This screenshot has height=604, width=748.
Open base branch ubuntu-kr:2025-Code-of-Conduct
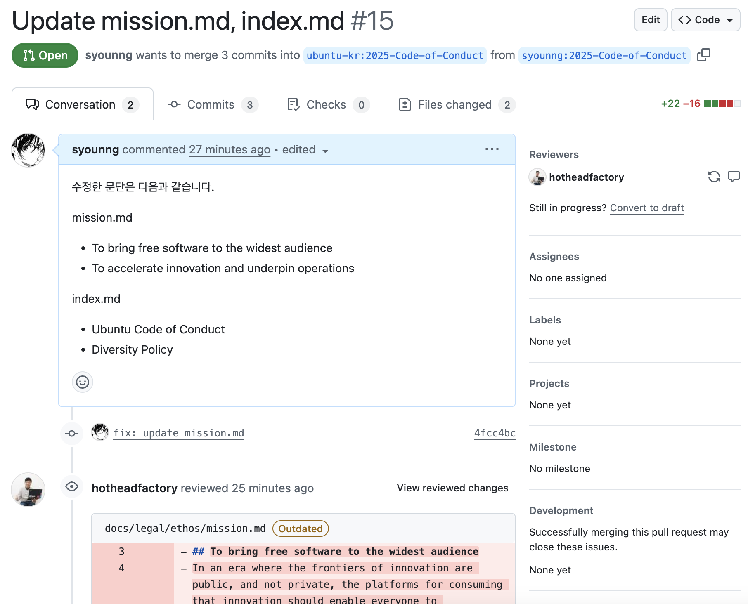click(395, 55)
